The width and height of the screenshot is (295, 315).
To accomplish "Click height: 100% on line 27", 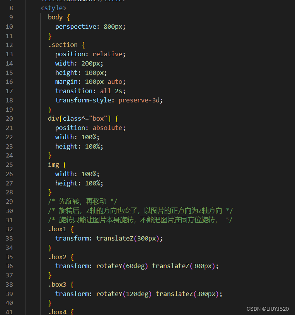I will pos(79,183).
